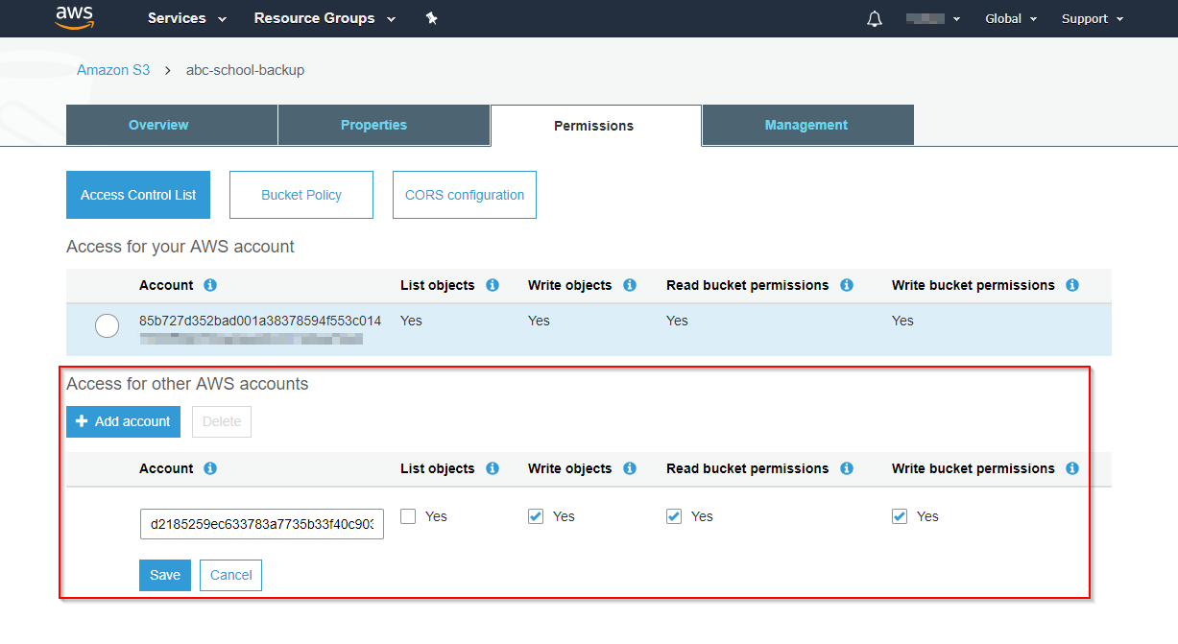This screenshot has width=1178, height=644.
Task: Click the AWS logo home icon
Action: click(74, 17)
